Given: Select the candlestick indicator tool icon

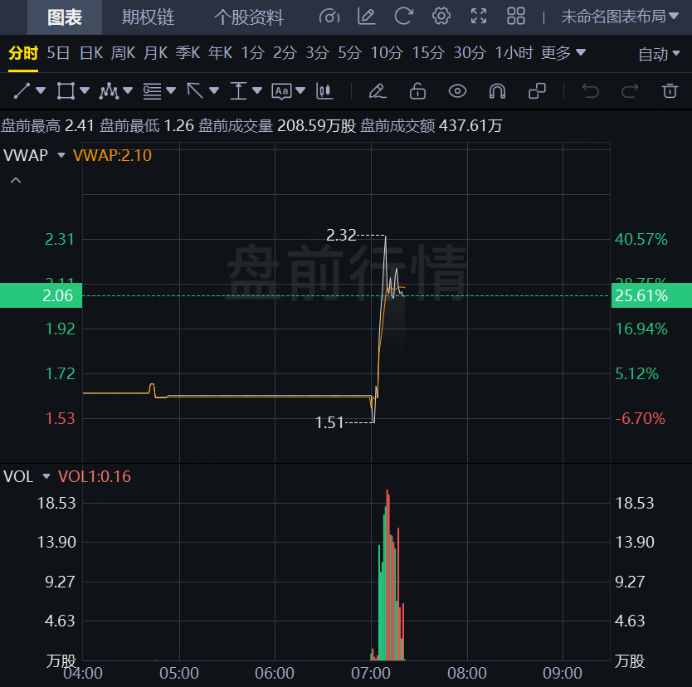Looking at the screenshot, I should 324,90.
